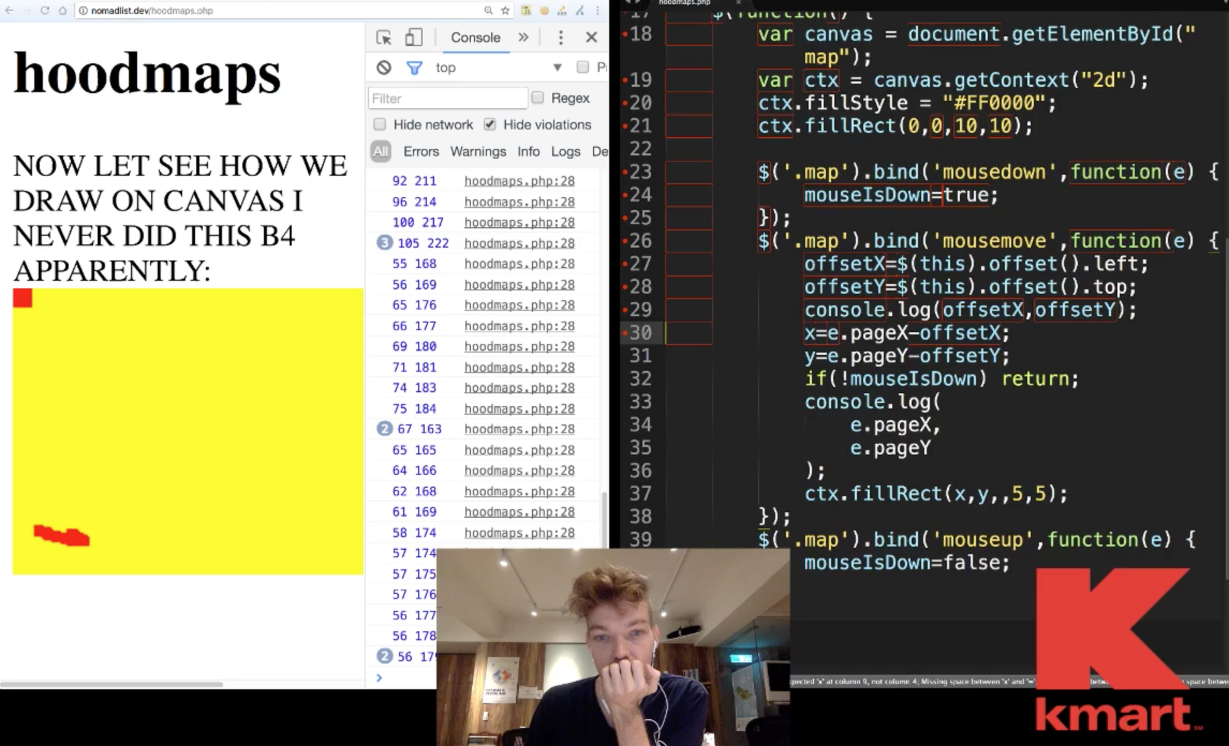This screenshot has width=1229, height=746.
Task: Click the red square on the canvas
Action: tap(23, 298)
